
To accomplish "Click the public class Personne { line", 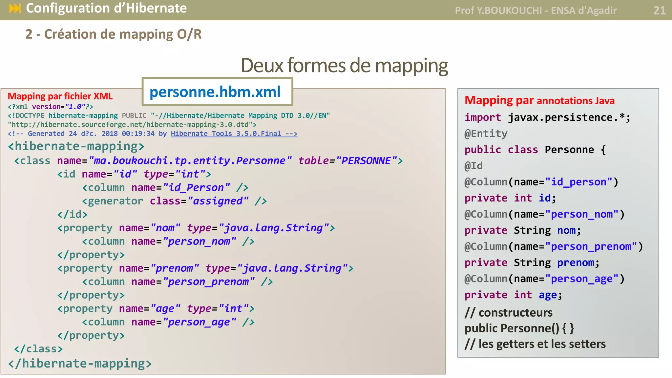I will point(535,150).
